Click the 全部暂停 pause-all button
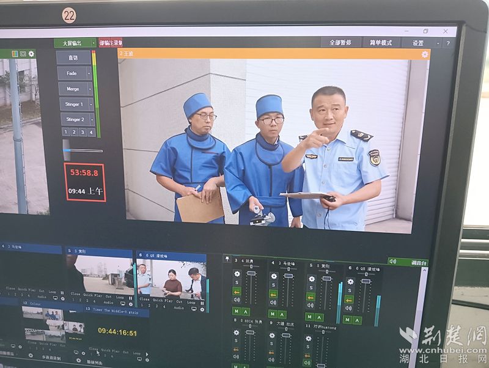489x368 pixels. 340,42
